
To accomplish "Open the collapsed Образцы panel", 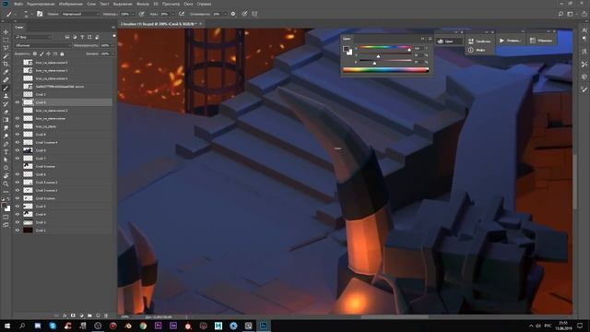I will 541,41.
